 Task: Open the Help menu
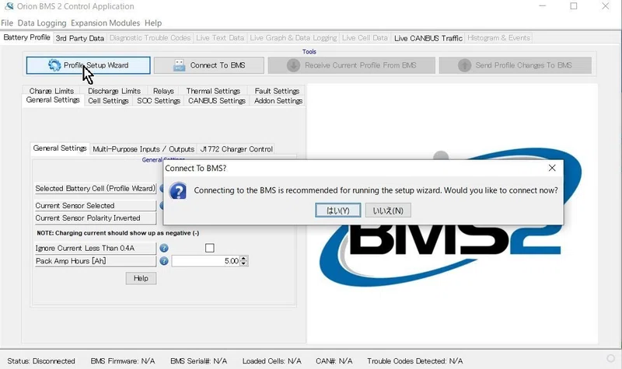tap(153, 23)
